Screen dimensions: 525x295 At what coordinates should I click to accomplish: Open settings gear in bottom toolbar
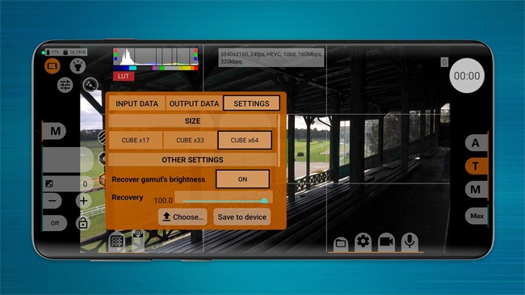tap(363, 242)
